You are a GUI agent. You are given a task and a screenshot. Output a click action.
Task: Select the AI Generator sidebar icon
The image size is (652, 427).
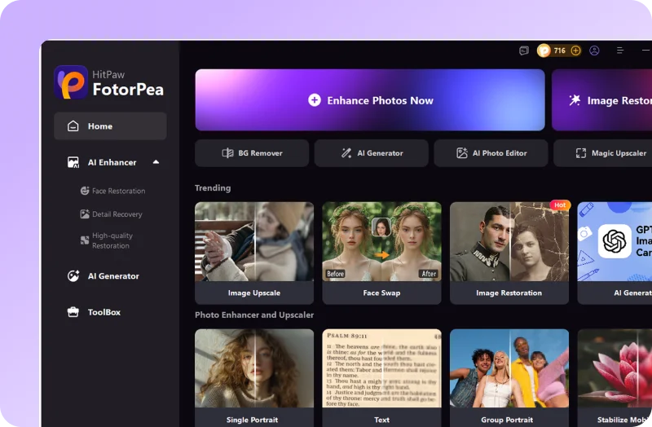coord(73,276)
